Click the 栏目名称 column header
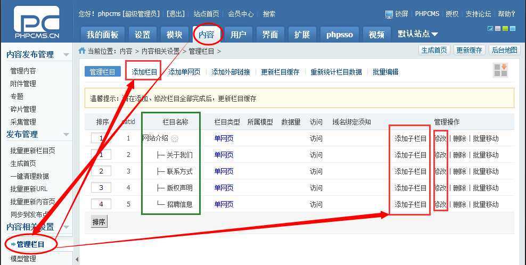The image size is (526, 265). point(176,122)
